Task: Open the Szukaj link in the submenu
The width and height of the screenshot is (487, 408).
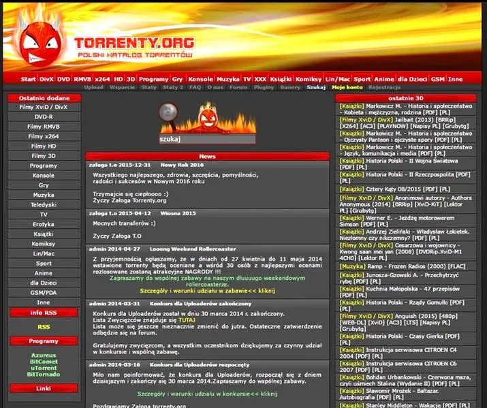Action: click(316, 87)
